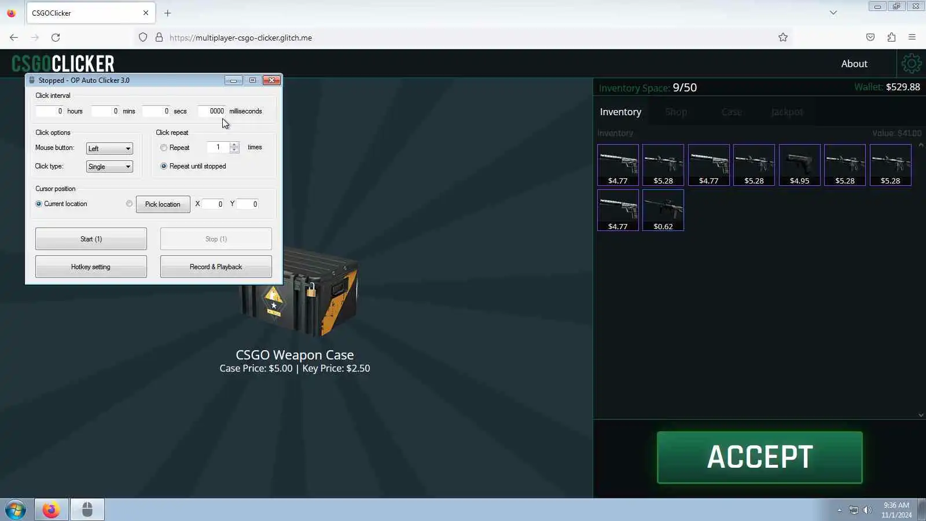Open a new browser tab

(x=167, y=13)
